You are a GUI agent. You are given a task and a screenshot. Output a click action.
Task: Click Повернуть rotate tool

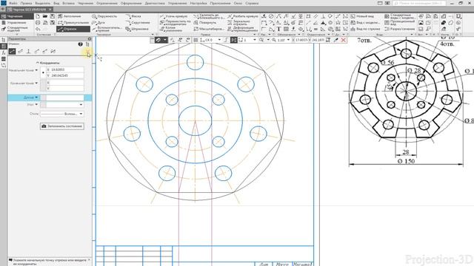205,23
